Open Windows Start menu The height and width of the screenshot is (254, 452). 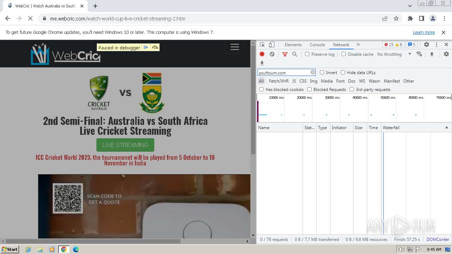tap(10, 249)
